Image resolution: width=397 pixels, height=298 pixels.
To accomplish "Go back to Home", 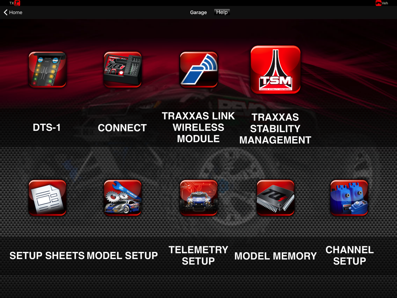I will pyautogui.click(x=13, y=12).
